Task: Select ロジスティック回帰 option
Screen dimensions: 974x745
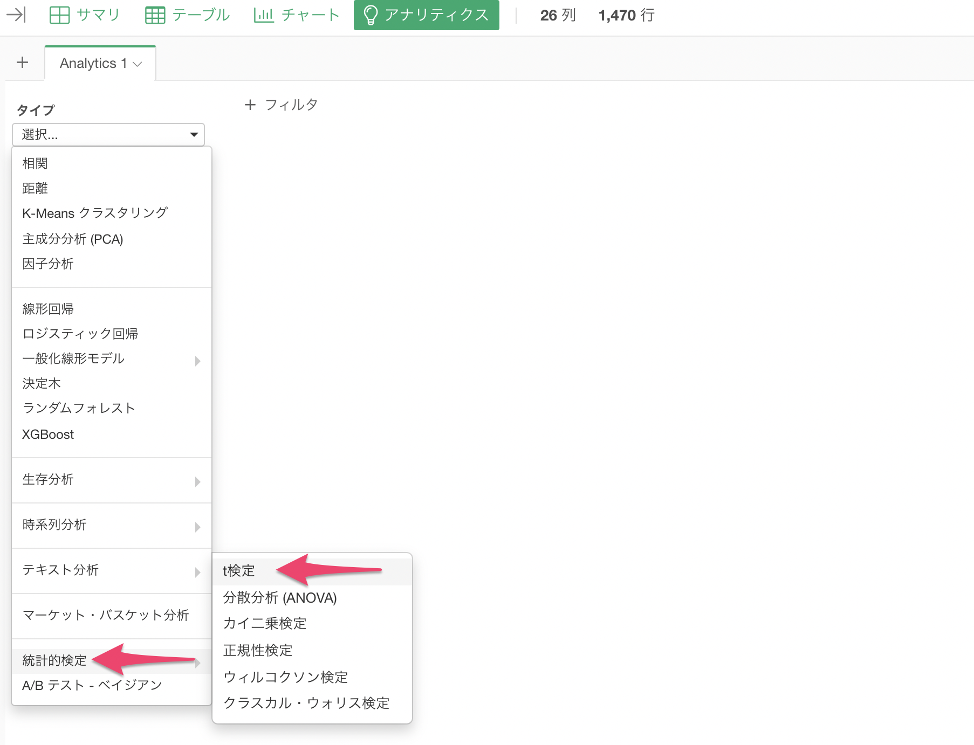Action: click(x=112, y=334)
